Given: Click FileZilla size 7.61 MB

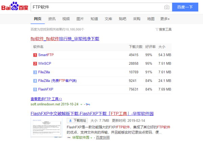Looking at the screenshot, I should (165, 72).
